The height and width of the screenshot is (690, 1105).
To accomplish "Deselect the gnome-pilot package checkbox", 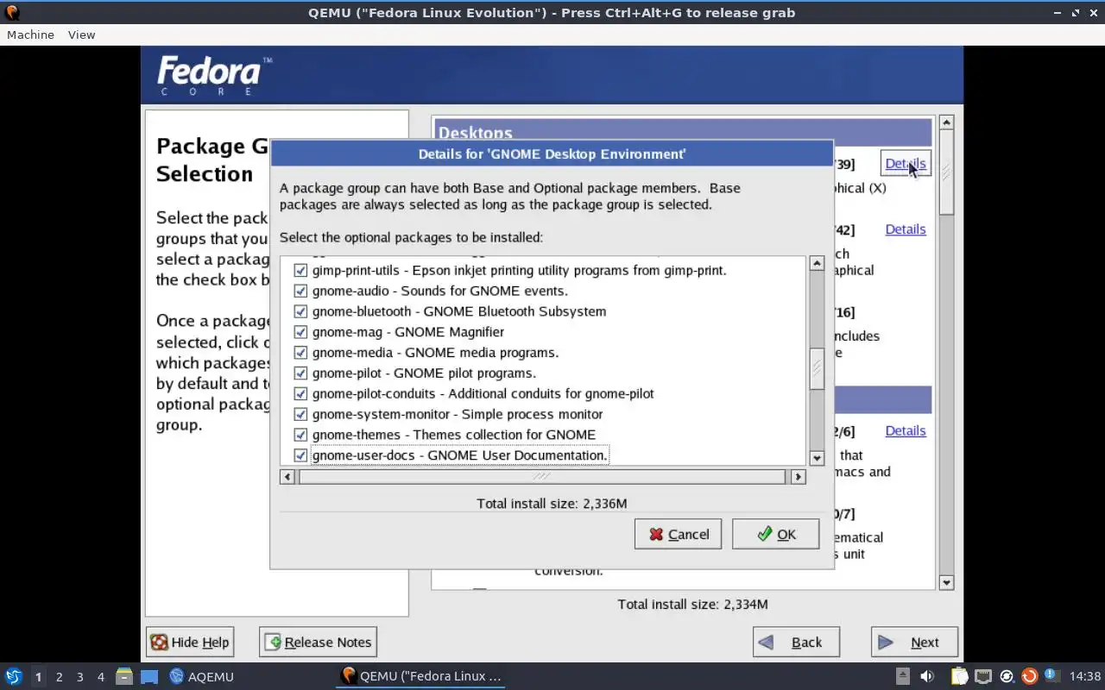I will [x=300, y=373].
